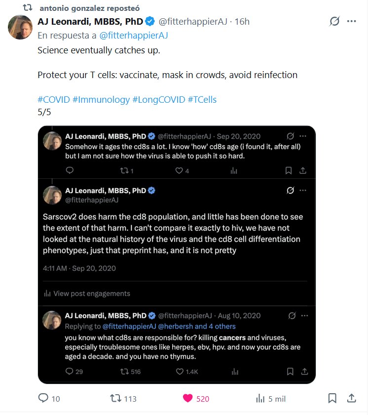Open AJ Leonardi, MBBS, PhD profile name

90,21
